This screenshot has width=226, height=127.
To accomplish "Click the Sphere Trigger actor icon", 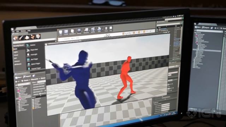I will [29, 64].
